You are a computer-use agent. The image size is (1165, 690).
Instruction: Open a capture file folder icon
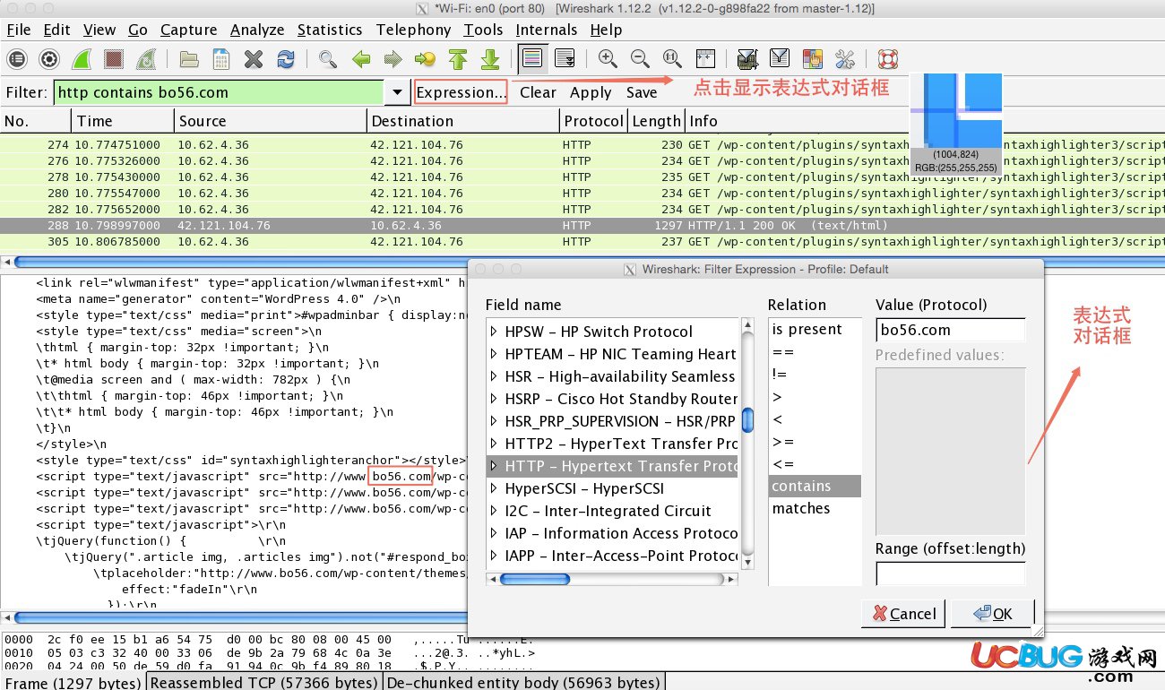189,59
